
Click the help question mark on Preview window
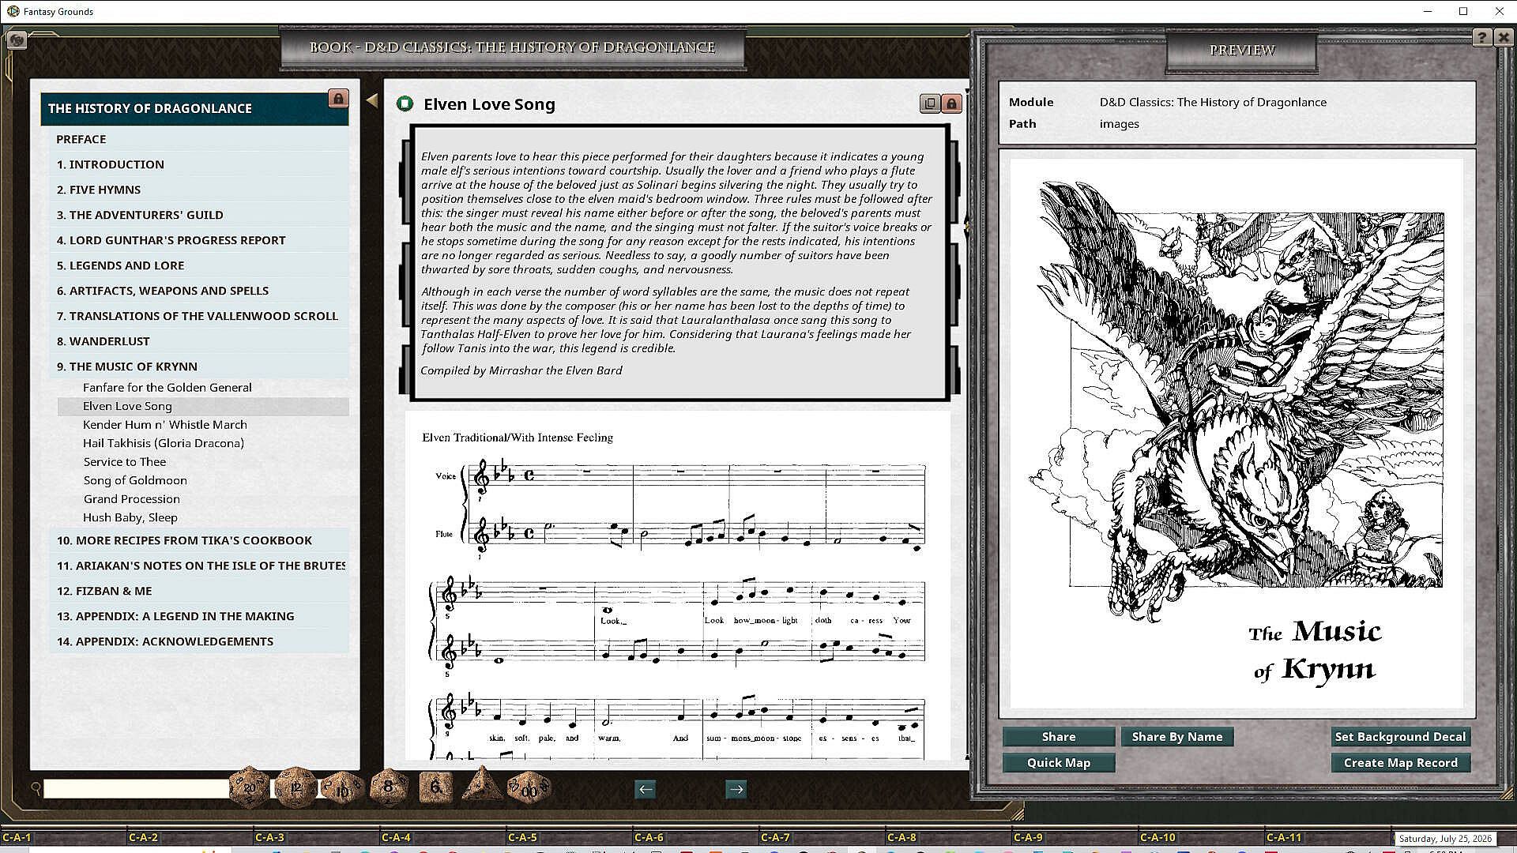pyautogui.click(x=1481, y=37)
